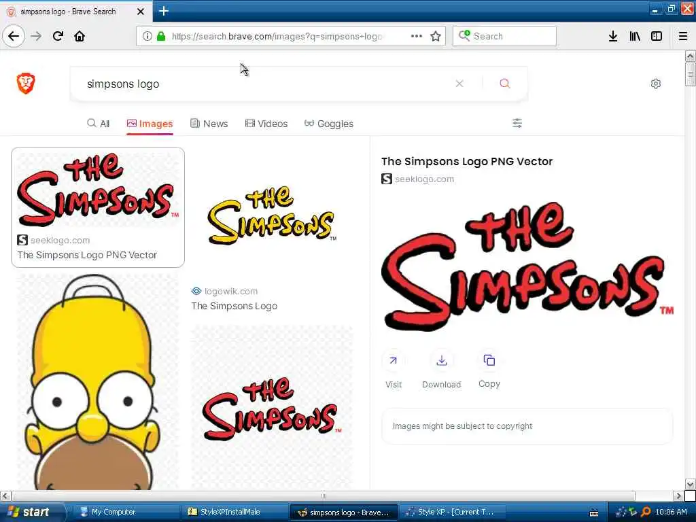Open the Downloads panel arrow

coord(613,36)
